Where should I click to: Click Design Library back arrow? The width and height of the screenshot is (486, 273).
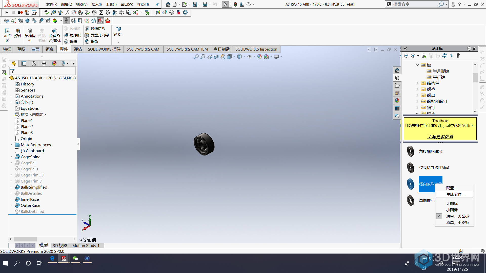coord(406,56)
